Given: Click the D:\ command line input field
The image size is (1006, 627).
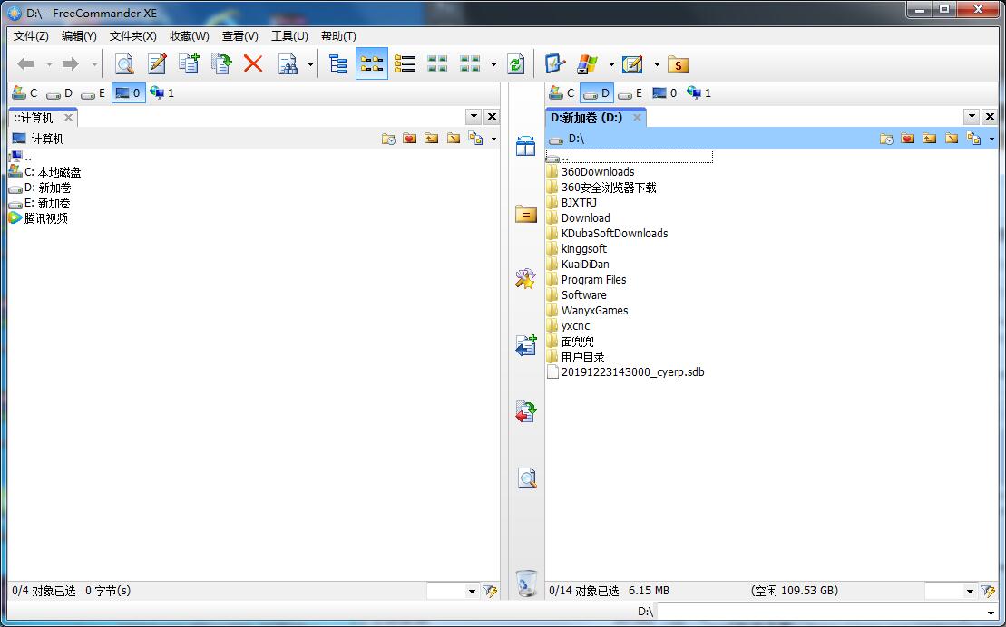Looking at the screenshot, I should point(827,612).
